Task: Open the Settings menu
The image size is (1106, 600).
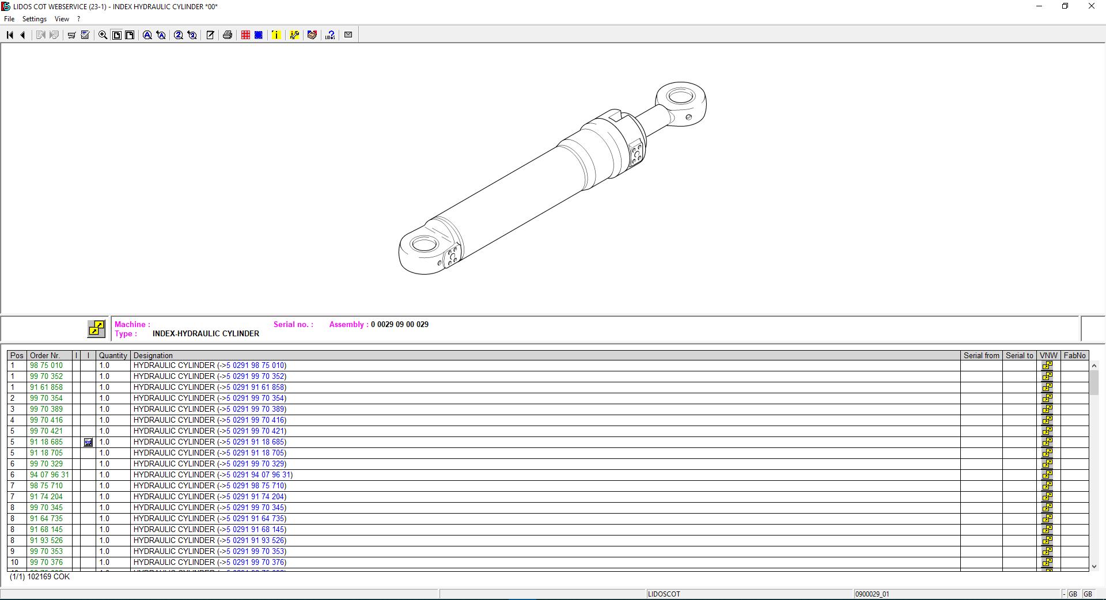Action: pyautogui.click(x=34, y=18)
